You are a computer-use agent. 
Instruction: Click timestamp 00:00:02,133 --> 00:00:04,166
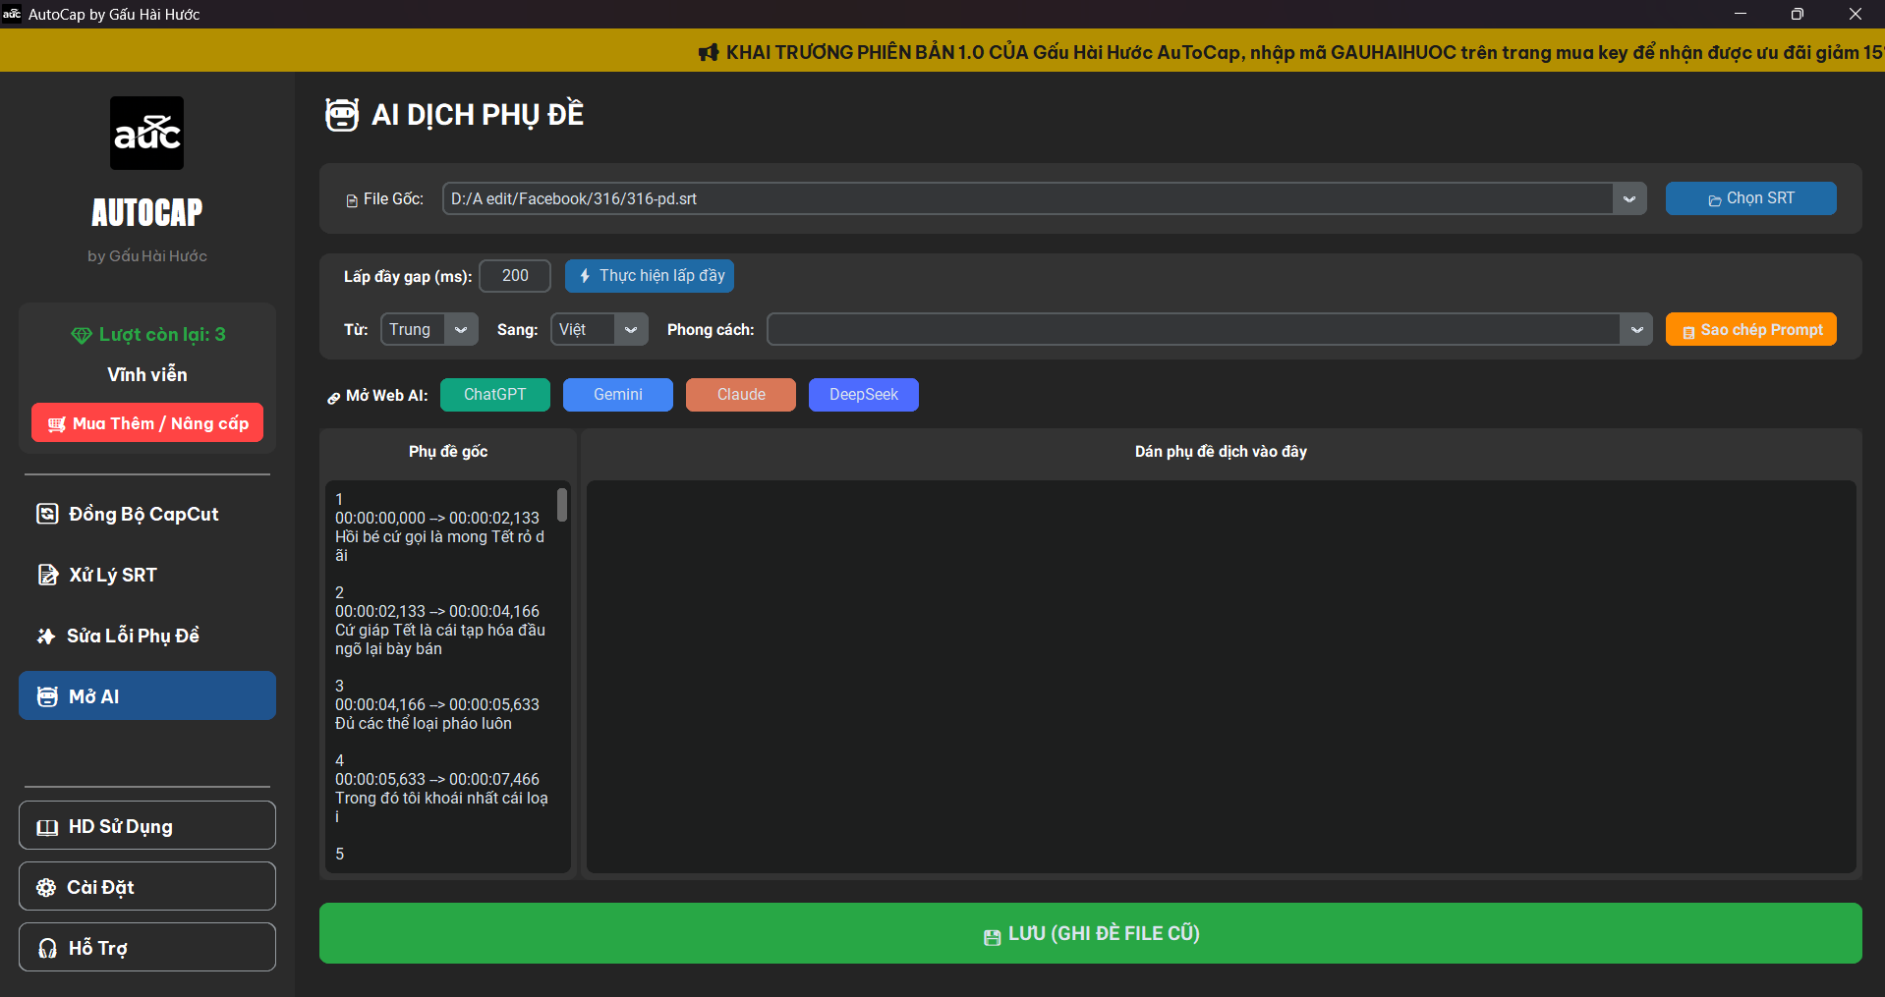coord(437,611)
